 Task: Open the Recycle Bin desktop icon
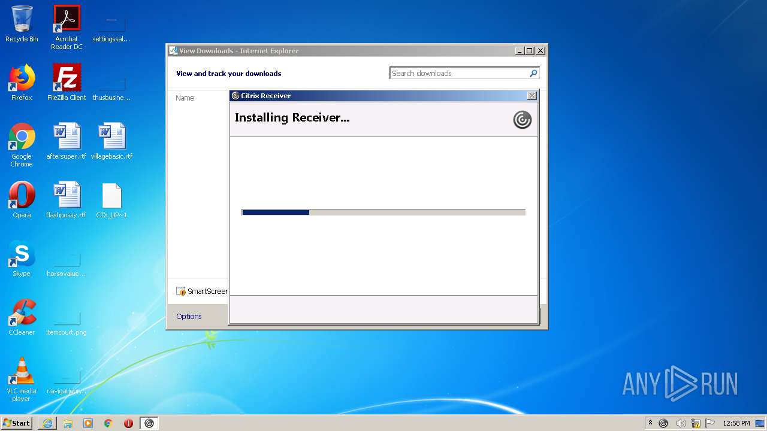click(22, 24)
